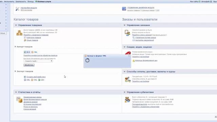Open the price processing configurator link
This screenshot has height=122, width=217.
[40, 56]
